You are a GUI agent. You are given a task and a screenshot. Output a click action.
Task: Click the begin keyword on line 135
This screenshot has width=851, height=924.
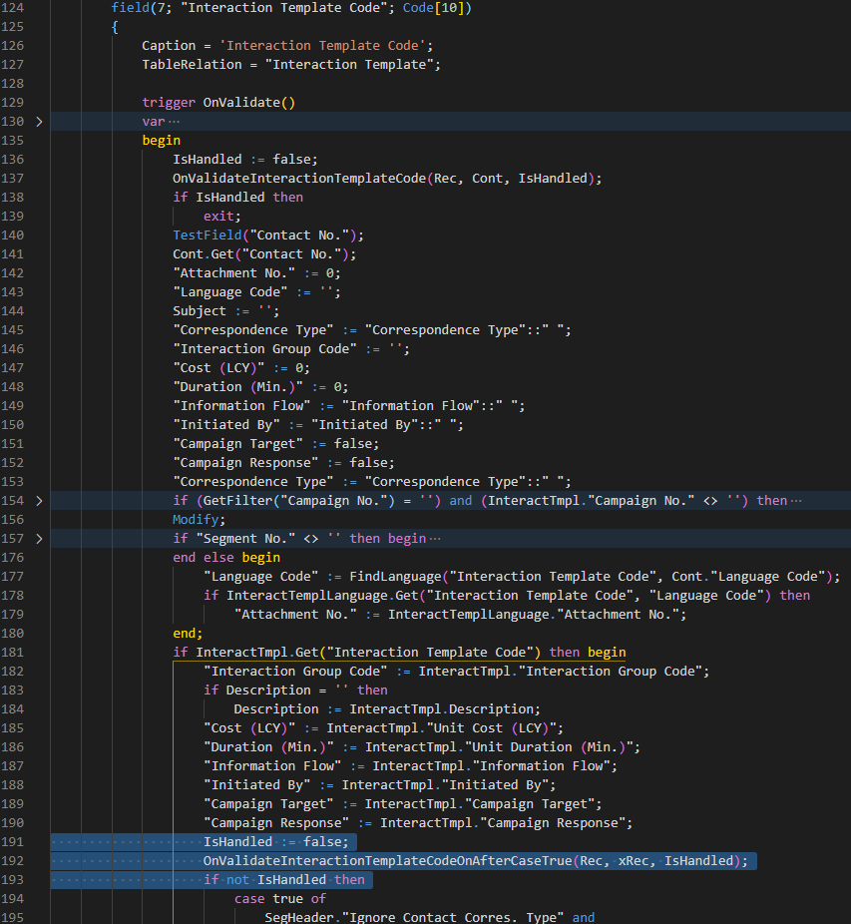[161, 141]
